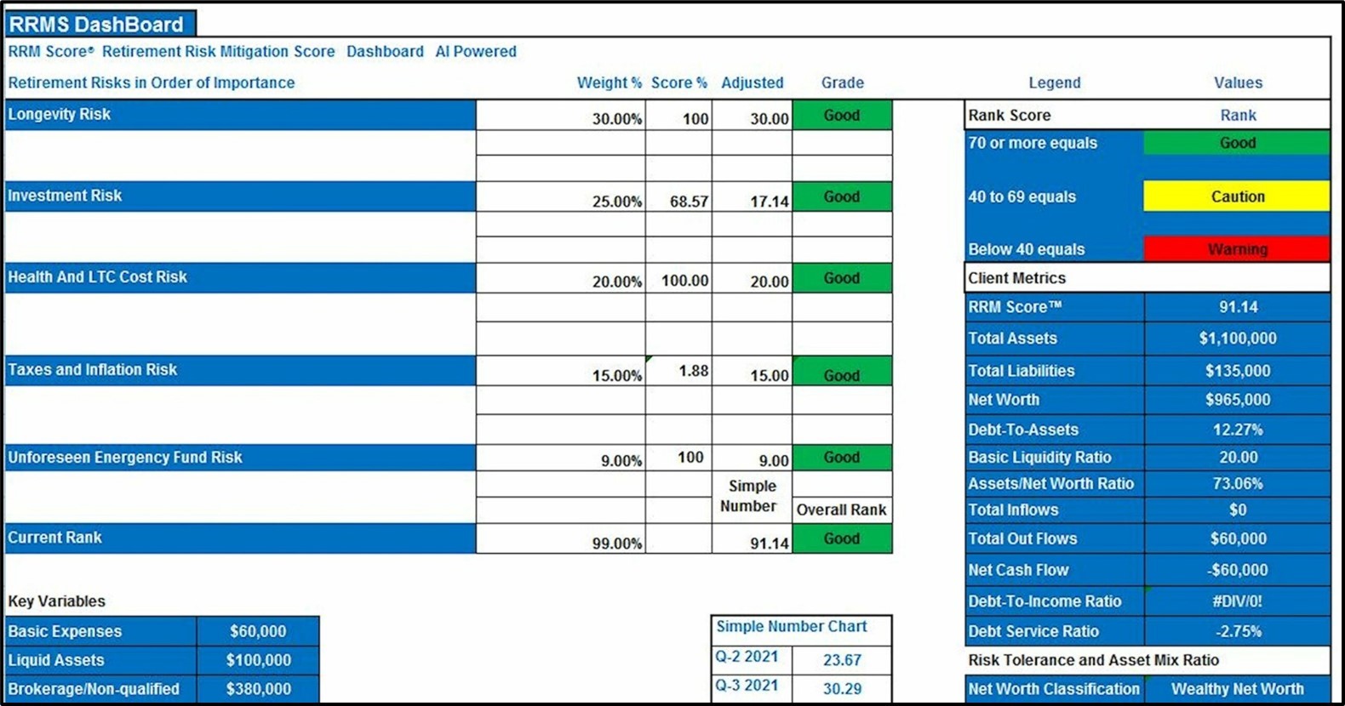Select the Brokerage/Non-qualified value $380,000

click(258, 689)
